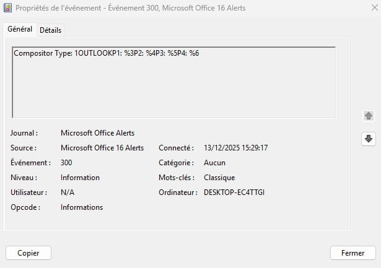Click the computer name DESKTOP-EC4TTGI
The width and height of the screenshot is (381, 268).
click(234, 192)
